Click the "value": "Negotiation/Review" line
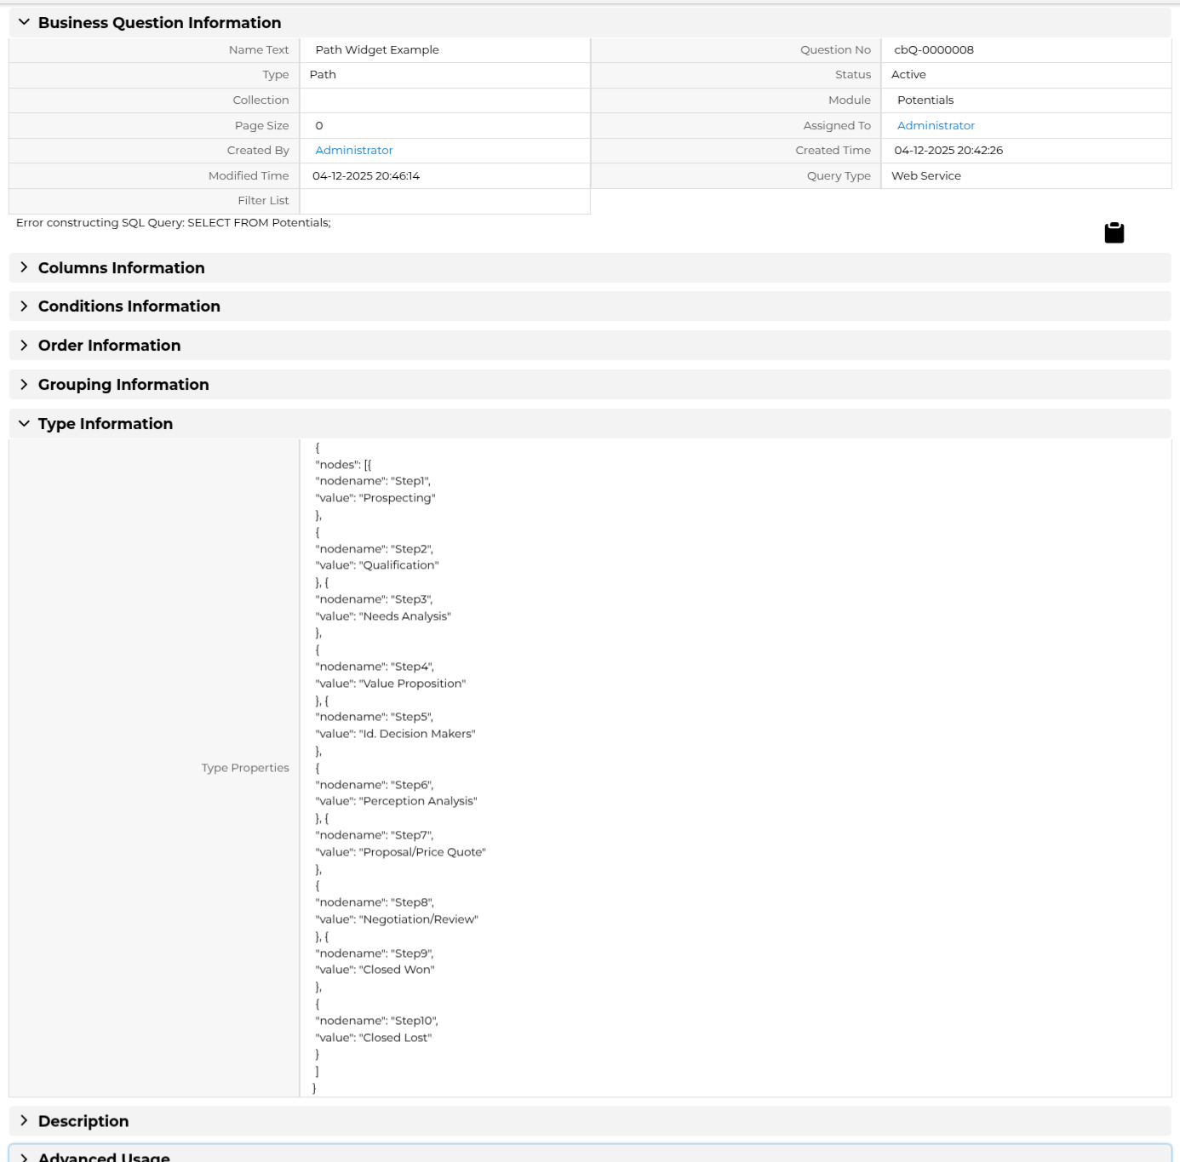The width and height of the screenshot is (1180, 1162). tap(397, 919)
